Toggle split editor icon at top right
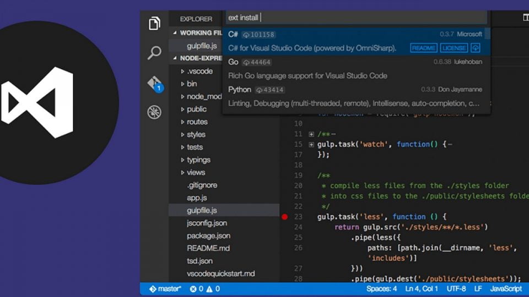The image size is (529, 297). [x=526, y=17]
